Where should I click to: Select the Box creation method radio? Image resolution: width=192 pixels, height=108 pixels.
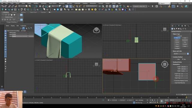[183, 59]
